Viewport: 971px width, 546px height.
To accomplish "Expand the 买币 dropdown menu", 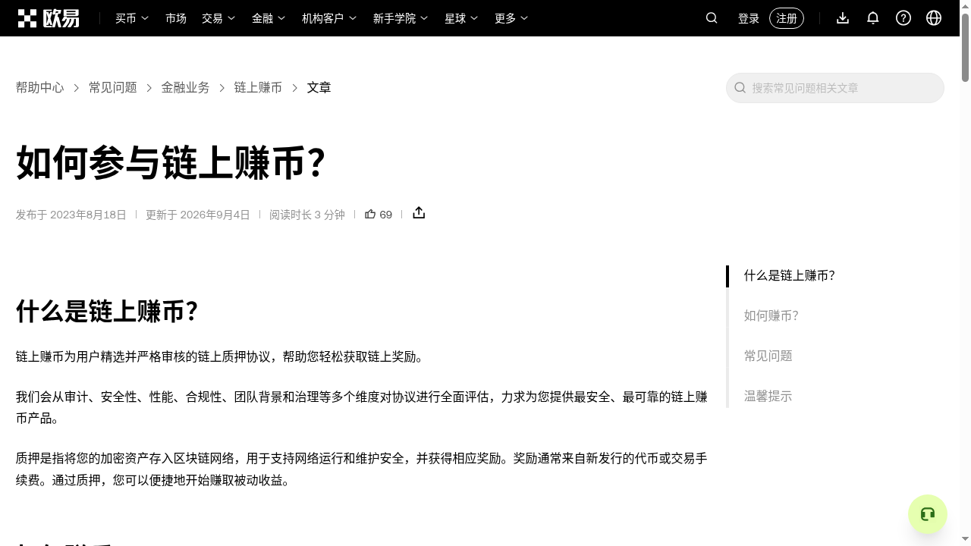I will pos(132,18).
